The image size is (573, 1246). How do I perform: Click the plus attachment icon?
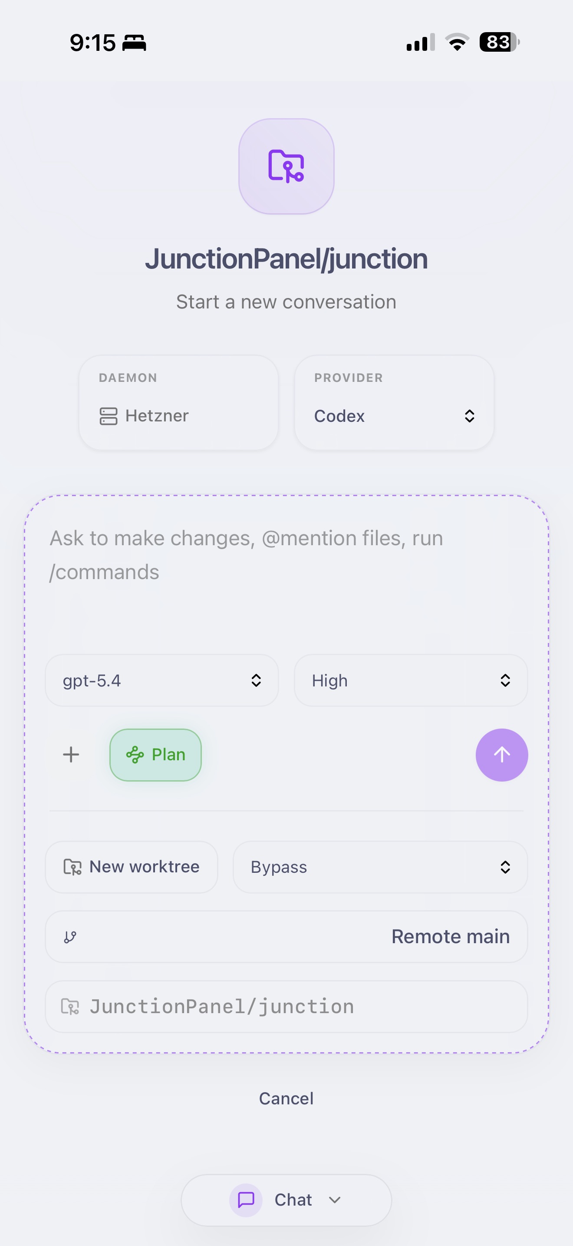point(71,755)
